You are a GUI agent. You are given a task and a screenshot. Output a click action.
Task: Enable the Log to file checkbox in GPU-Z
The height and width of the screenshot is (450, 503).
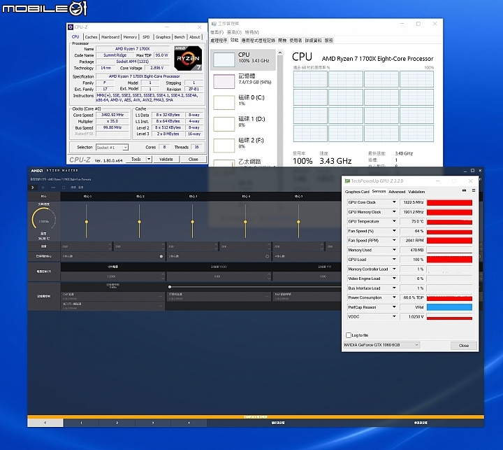[349, 335]
